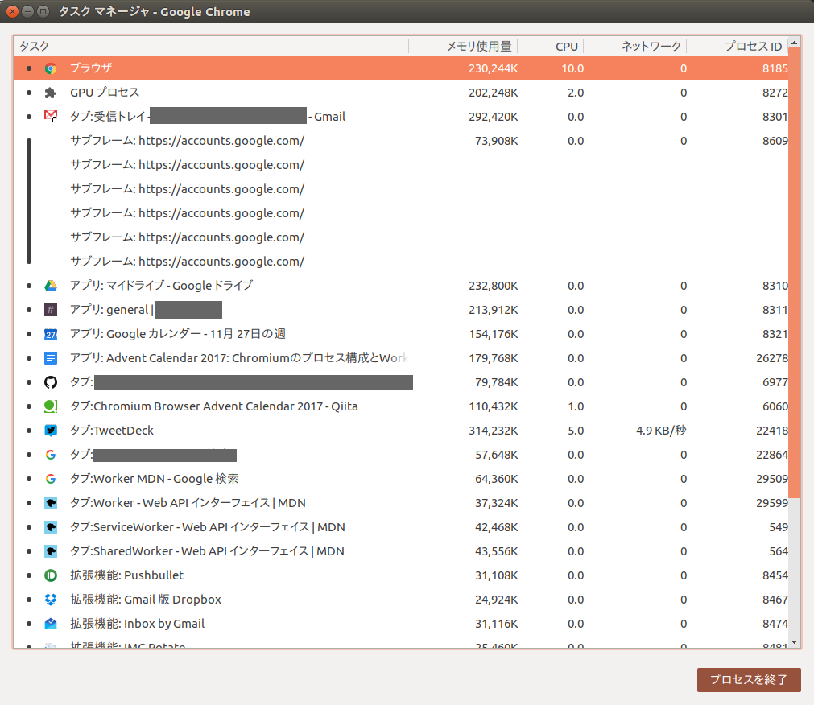Select the Google カレンダー icon
814x705 pixels.
(50, 334)
